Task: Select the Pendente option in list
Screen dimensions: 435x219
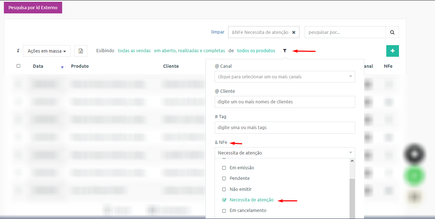Action: 239,178
